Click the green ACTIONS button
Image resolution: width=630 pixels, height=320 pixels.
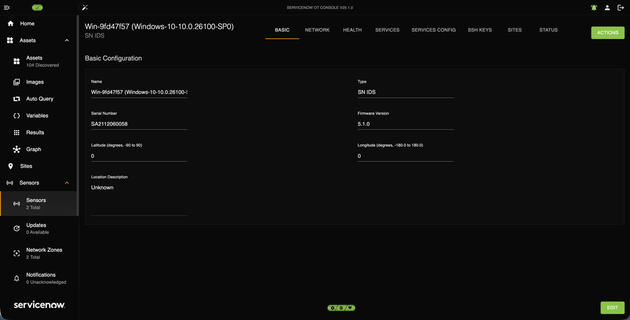[x=608, y=33]
